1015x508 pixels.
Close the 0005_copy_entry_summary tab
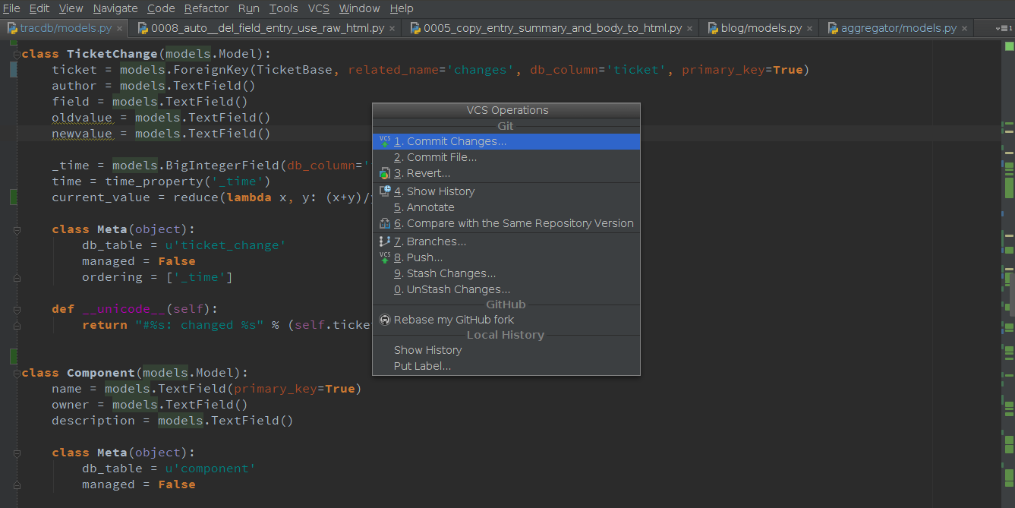click(689, 29)
